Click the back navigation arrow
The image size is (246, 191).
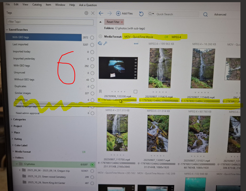click(x=101, y=13)
